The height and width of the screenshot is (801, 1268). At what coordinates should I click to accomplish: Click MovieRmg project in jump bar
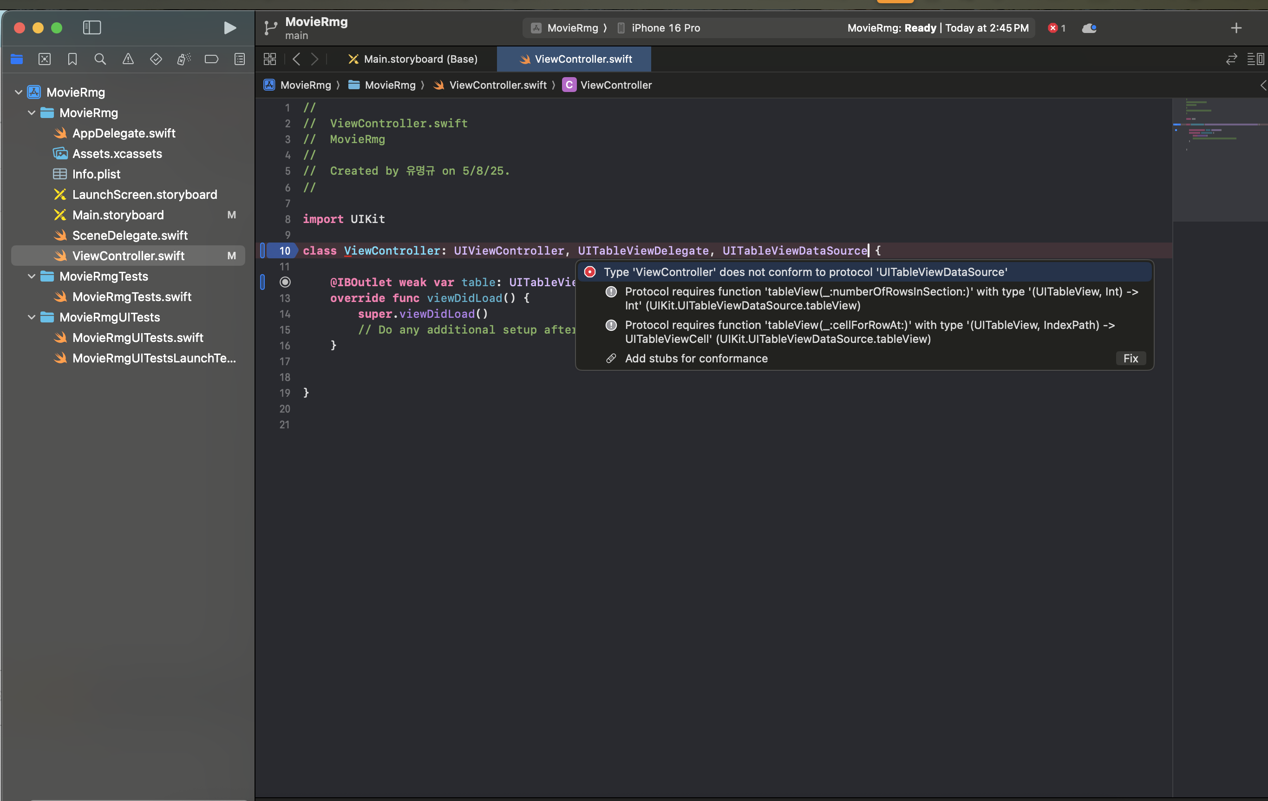point(299,85)
